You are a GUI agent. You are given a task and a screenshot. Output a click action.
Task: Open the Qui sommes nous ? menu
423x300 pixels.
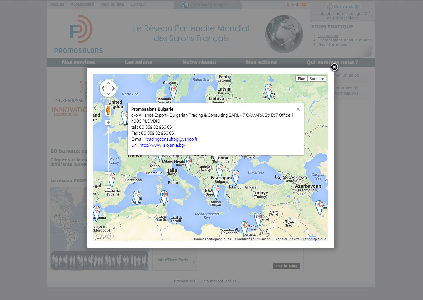333,62
